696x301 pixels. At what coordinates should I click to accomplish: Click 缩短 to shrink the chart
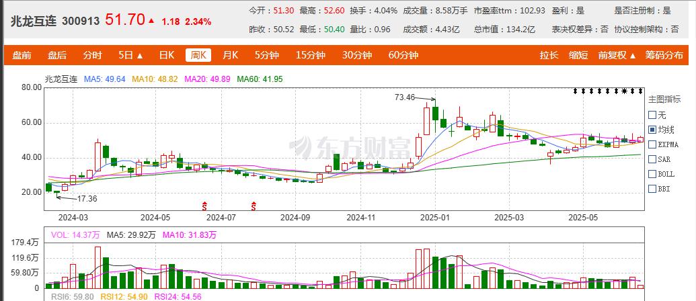578,55
